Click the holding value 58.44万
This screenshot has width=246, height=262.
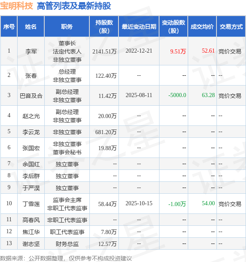point(107,204)
